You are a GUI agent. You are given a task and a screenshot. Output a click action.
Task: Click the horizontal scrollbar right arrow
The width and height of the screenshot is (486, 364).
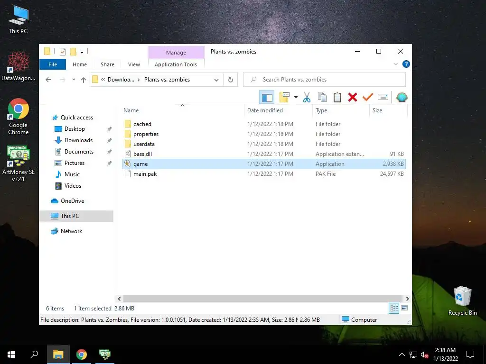click(407, 299)
